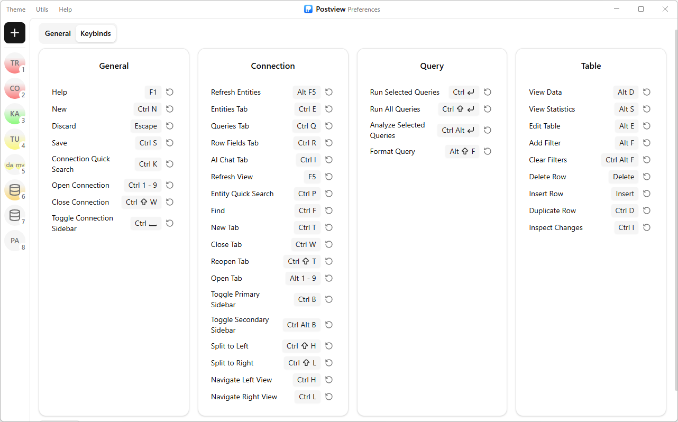This screenshot has width=678, height=422.
Task: Change the Alt F5 Refresh Entities shortcut
Action: coord(306,92)
